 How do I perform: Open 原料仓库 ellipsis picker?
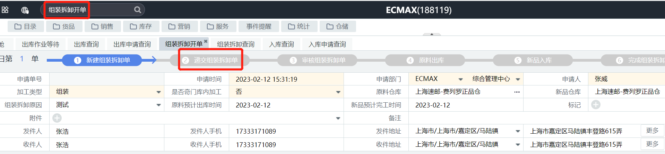[x=517, y=92]
